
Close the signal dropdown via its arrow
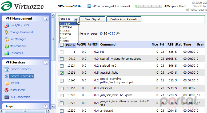76,19
